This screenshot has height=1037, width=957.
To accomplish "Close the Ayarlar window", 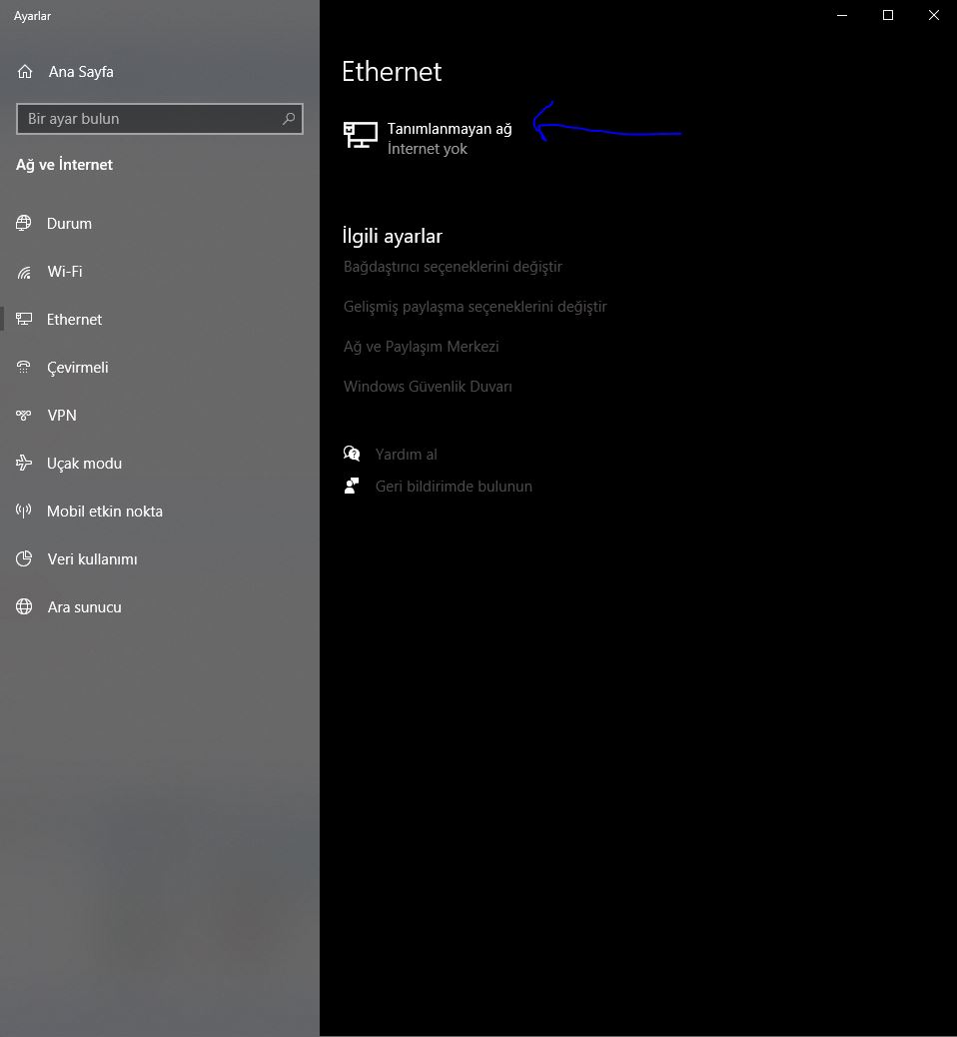I will tap(934, 15).
